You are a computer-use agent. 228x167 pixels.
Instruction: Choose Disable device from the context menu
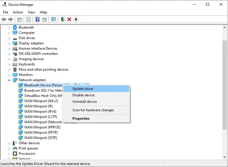coord(96,95)
